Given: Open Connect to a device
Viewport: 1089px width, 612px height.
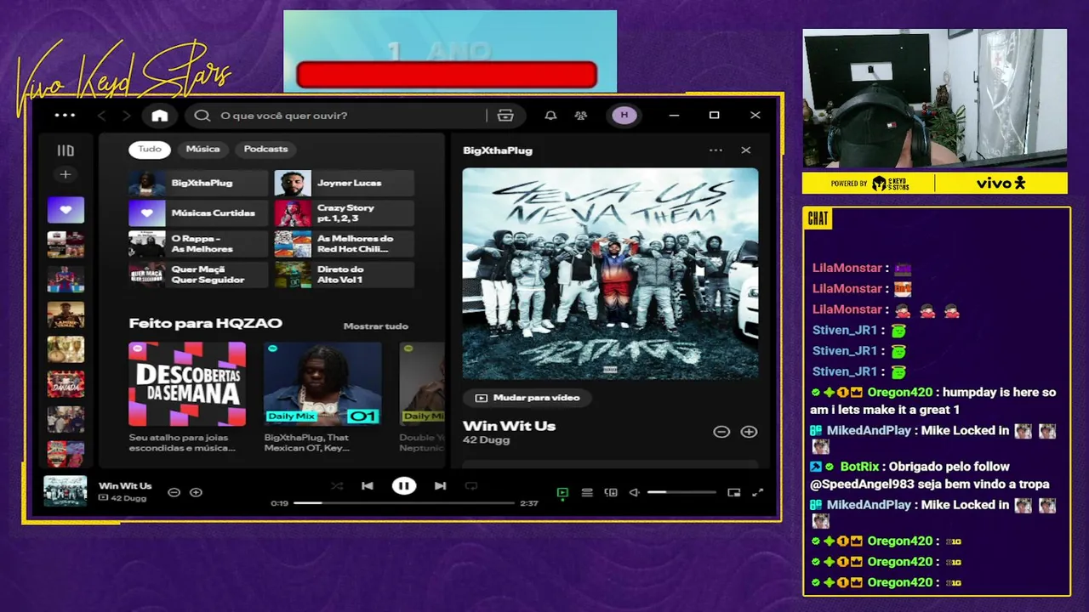Looking at the screenshot, I should pos(611,492).
